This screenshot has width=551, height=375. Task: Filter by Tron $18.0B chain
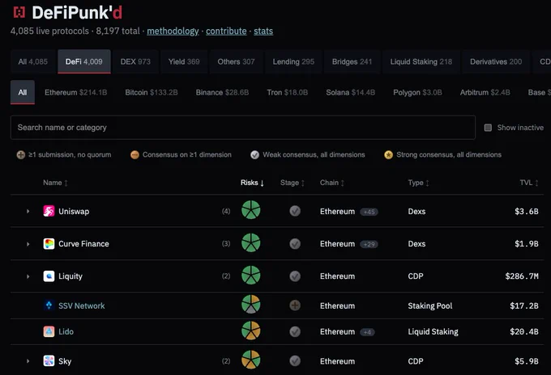pos(287,92)
